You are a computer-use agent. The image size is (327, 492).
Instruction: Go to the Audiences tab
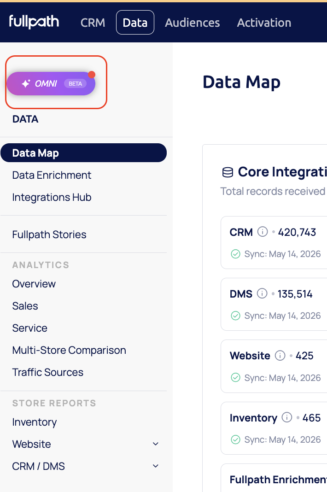coord(193,23)
